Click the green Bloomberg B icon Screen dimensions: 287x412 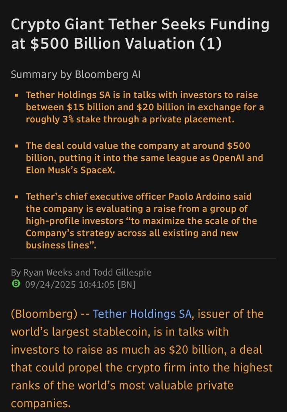coord(16,284)
